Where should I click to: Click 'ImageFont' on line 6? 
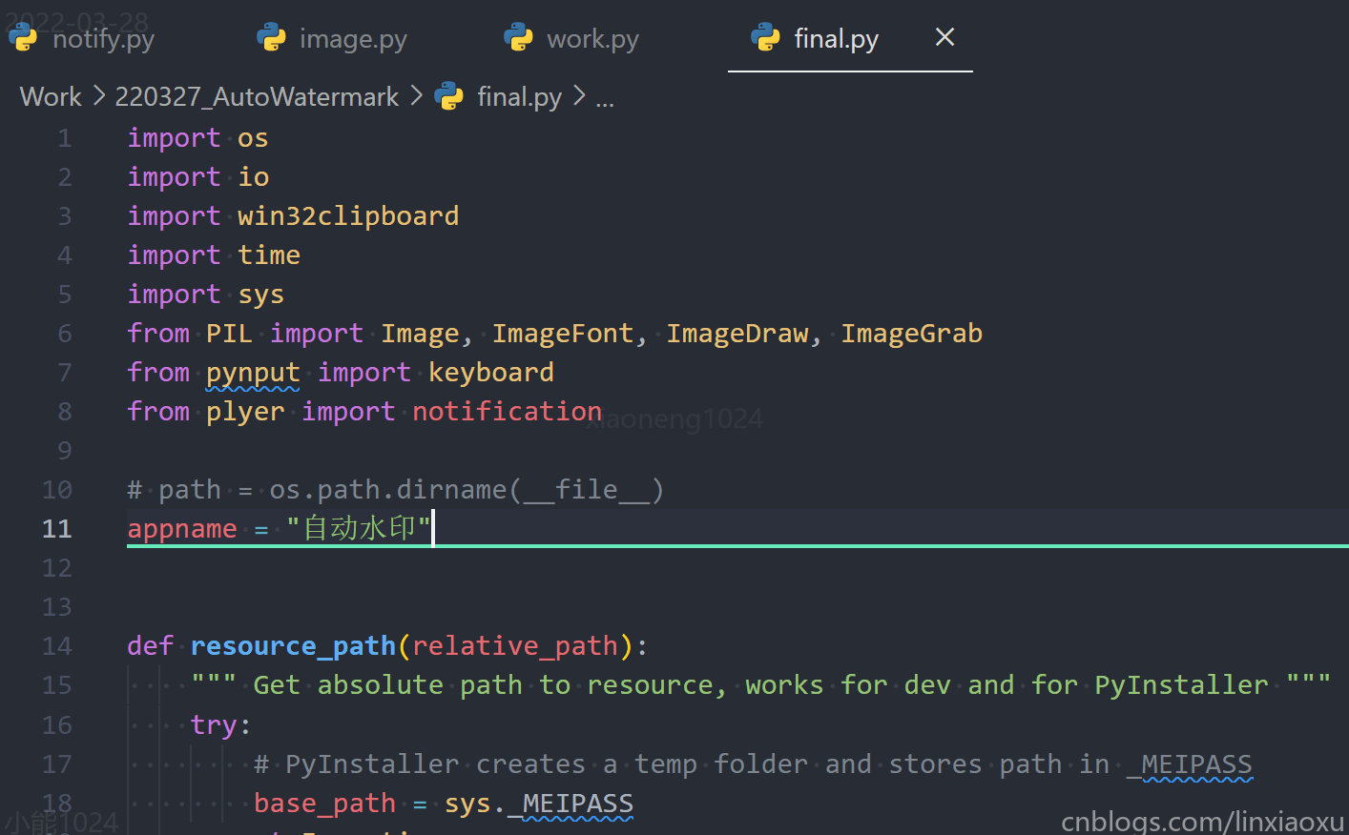562,334
